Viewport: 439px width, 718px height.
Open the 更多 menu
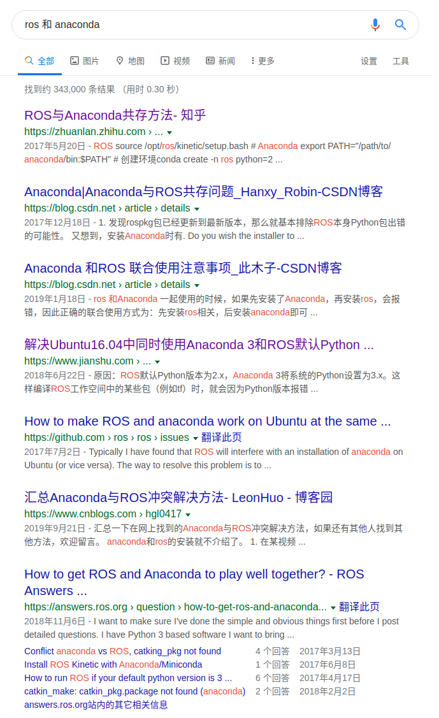tap(263, 61)
